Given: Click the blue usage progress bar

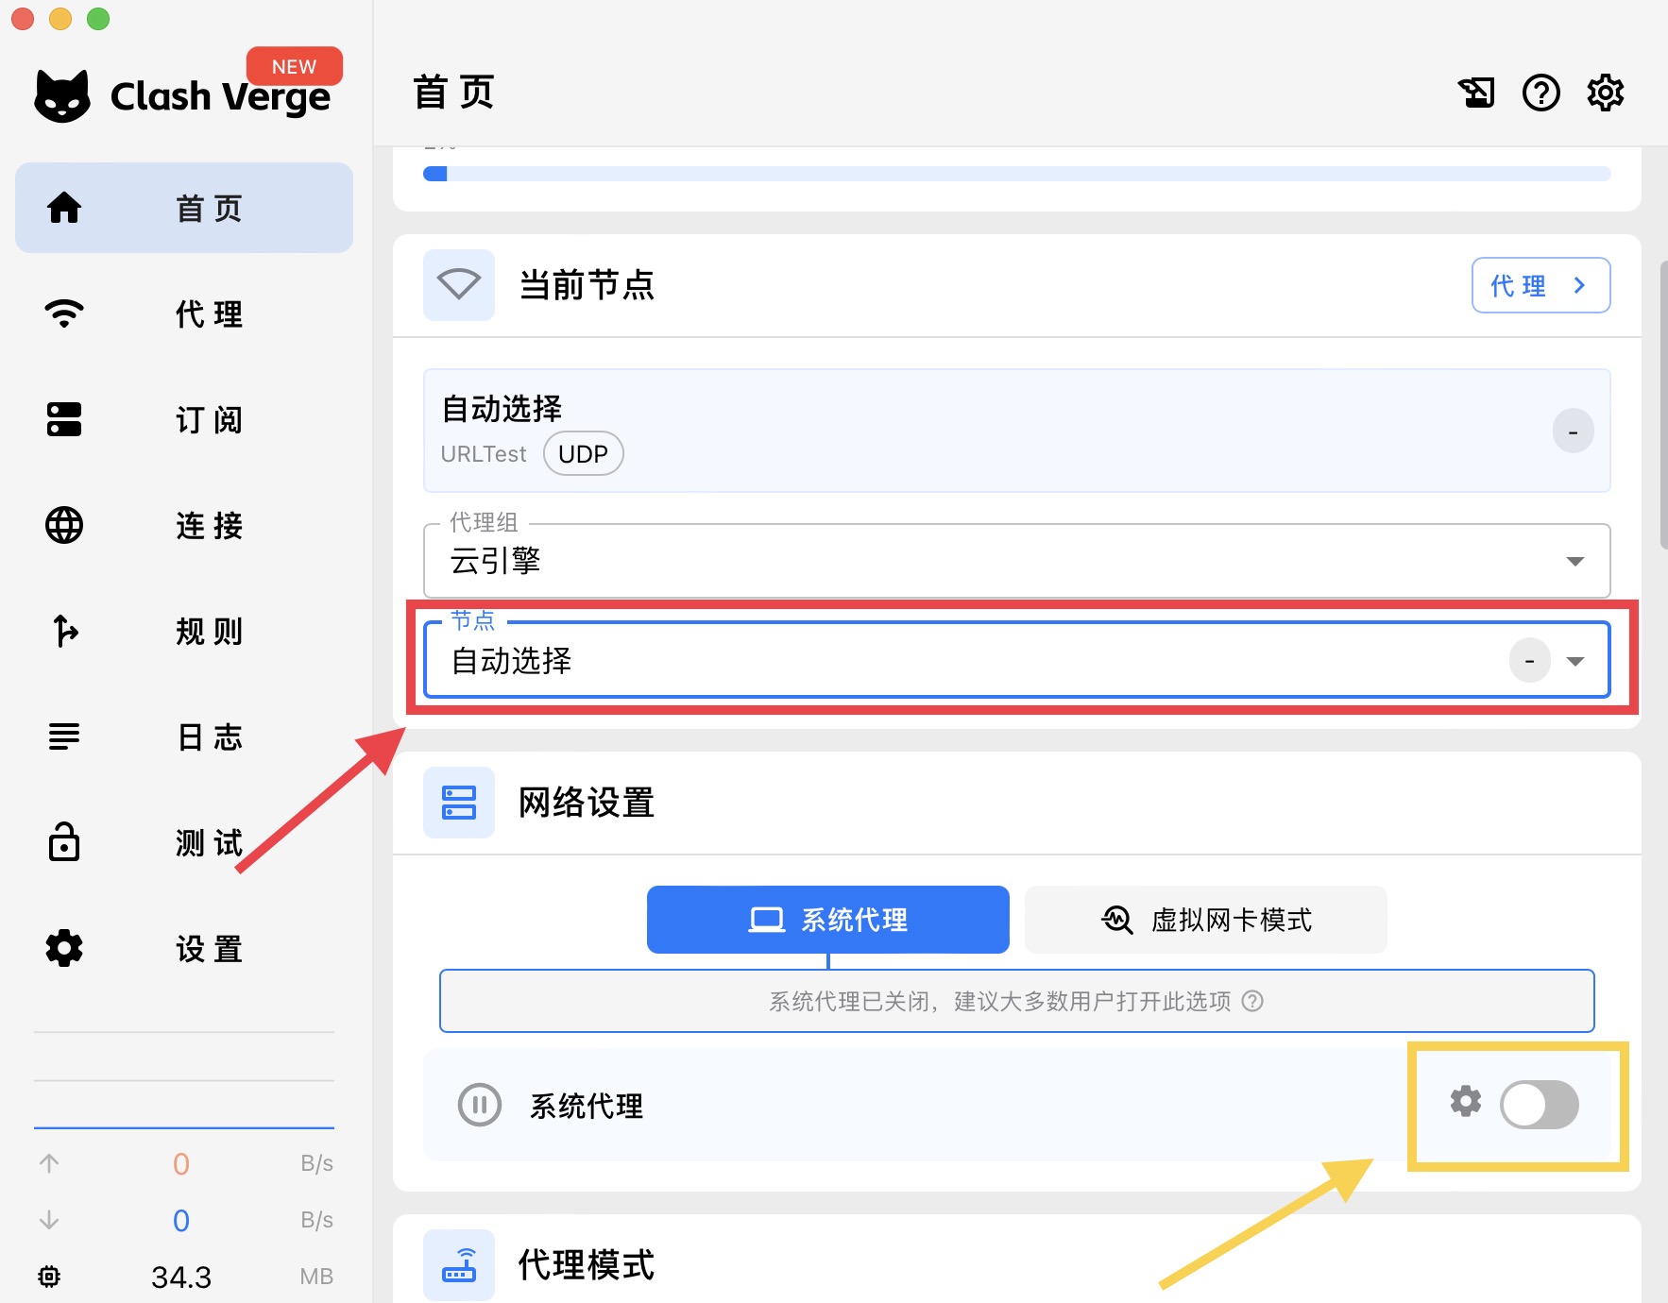Looking at the screenshot, I should [x=1016, y=174].
